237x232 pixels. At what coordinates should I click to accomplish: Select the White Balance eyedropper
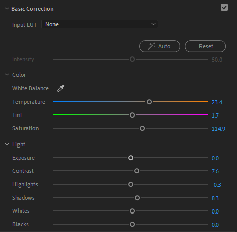pos(61,88)
